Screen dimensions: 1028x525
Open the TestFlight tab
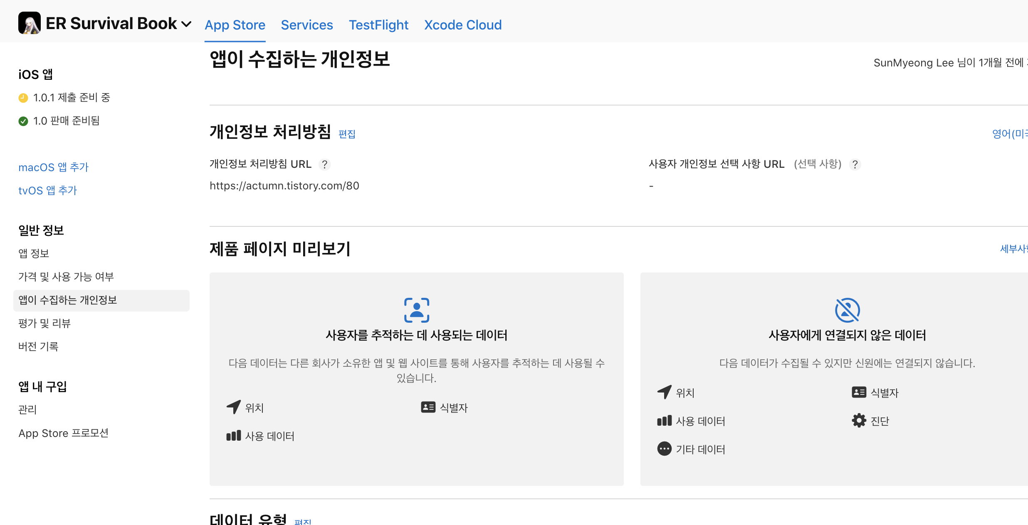pos(378,25)
